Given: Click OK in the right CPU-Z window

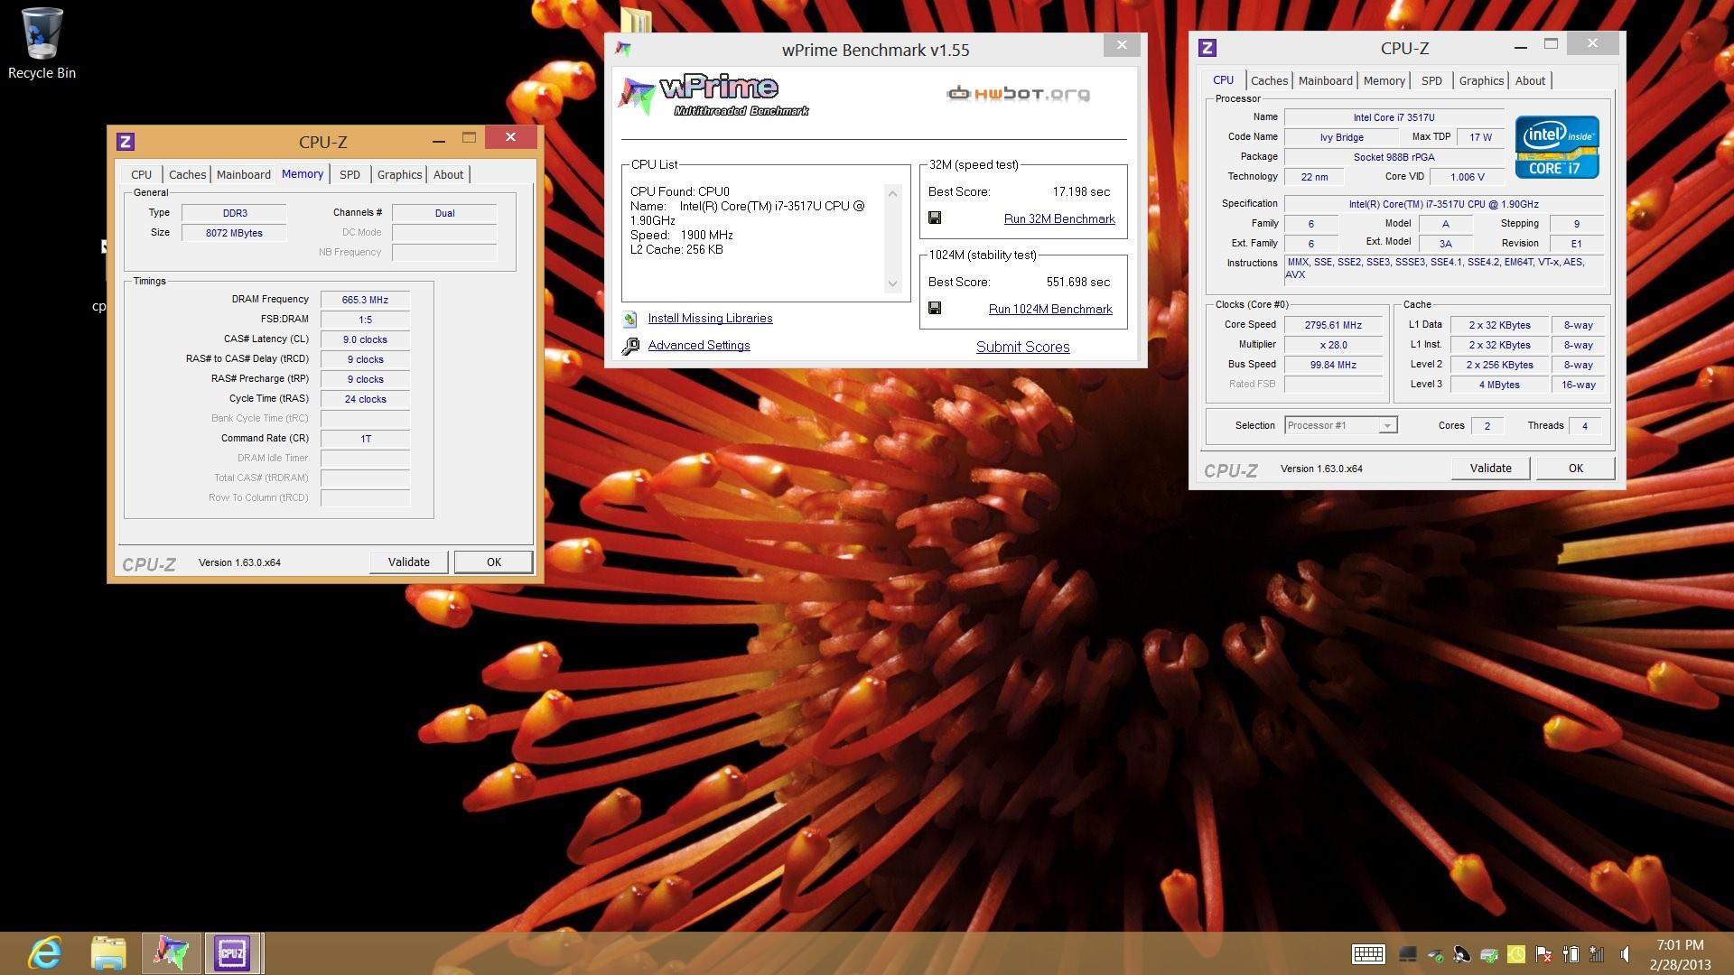Looking at the screenshot, I should pyautogui.click(x=1575, y=468).
